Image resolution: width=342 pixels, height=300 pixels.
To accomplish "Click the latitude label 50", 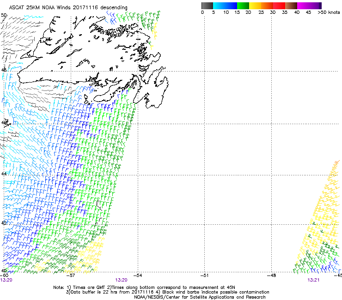I will [x=4, y=15].
